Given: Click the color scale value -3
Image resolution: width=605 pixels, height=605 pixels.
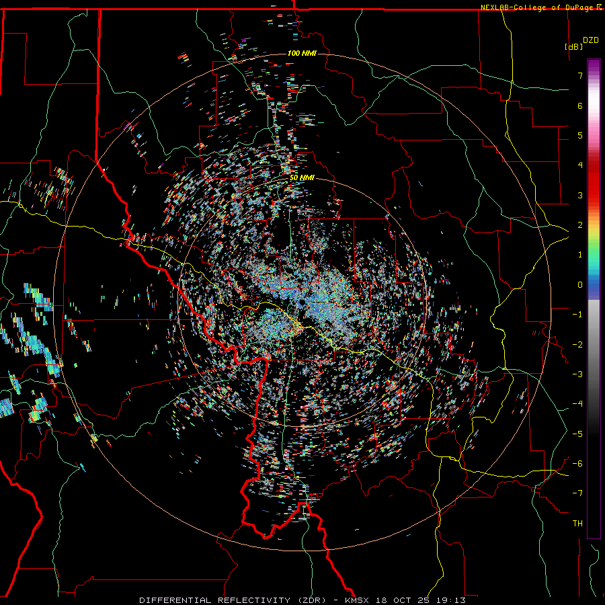Looking at the screenshot, I should tap(577, 374).
